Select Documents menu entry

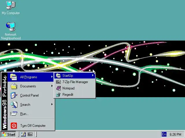click(x=31, y=86)
